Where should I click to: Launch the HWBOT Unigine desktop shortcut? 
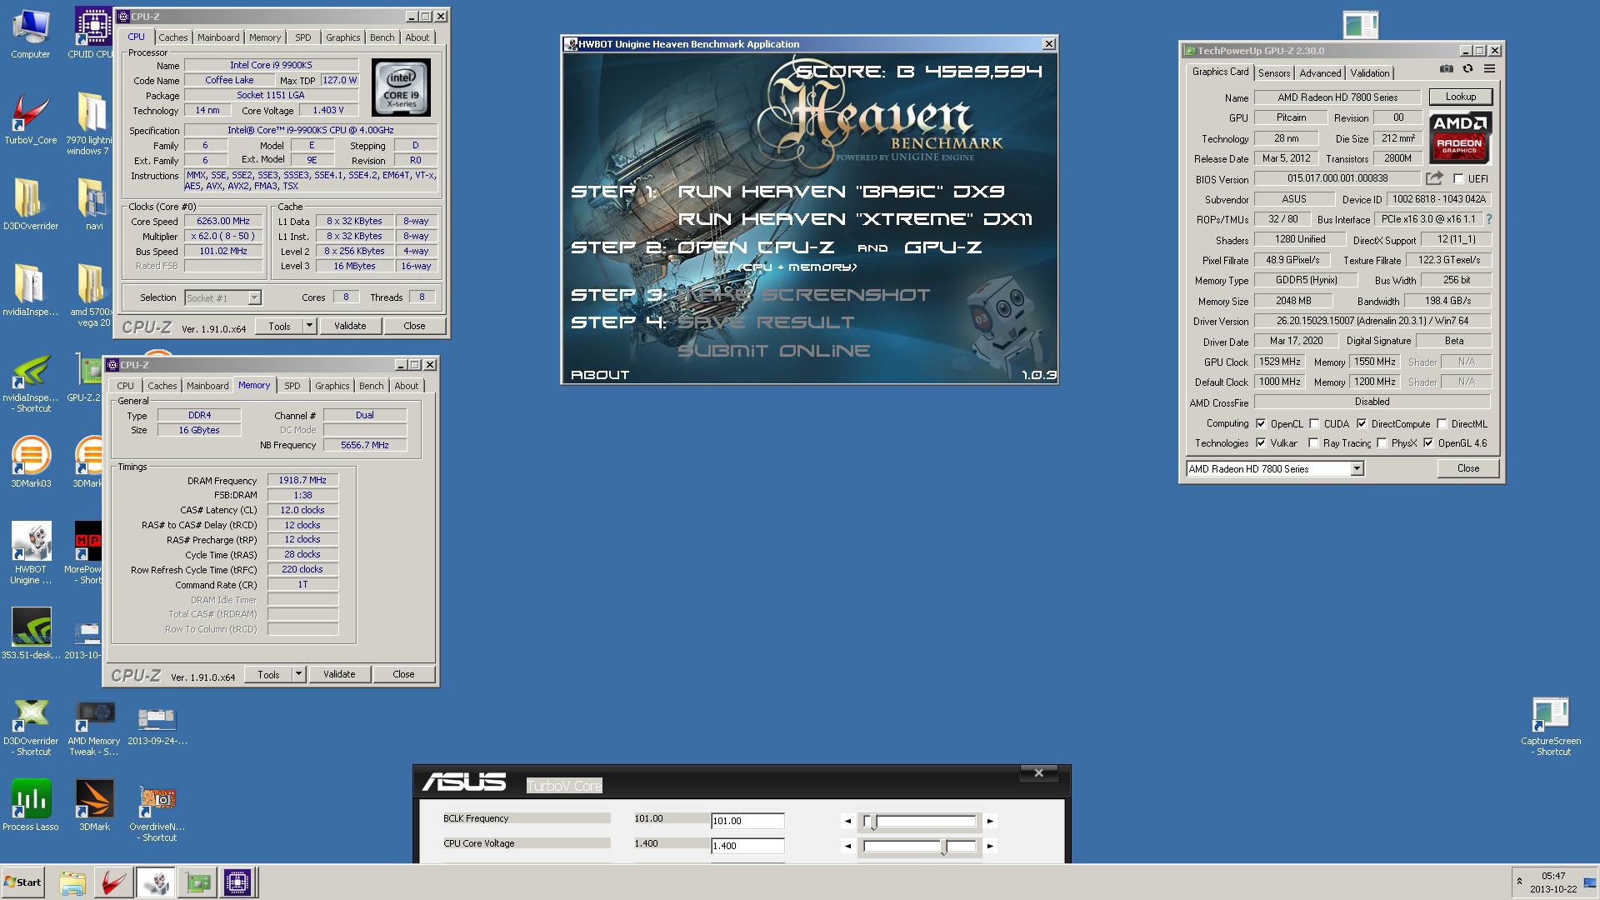(x=30, y=553)
